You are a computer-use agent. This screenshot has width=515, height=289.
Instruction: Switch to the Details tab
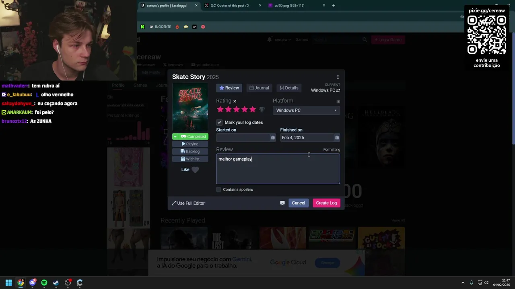pos(289,88)
